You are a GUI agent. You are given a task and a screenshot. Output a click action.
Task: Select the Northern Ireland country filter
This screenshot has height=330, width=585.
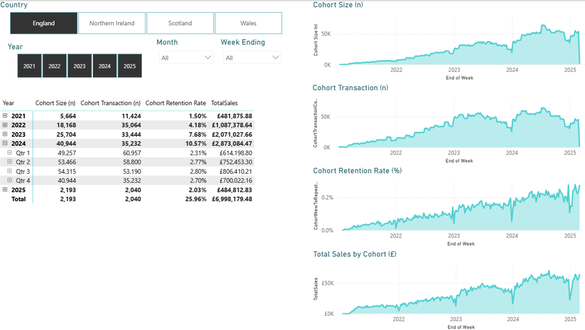click(x=112, y=23)
